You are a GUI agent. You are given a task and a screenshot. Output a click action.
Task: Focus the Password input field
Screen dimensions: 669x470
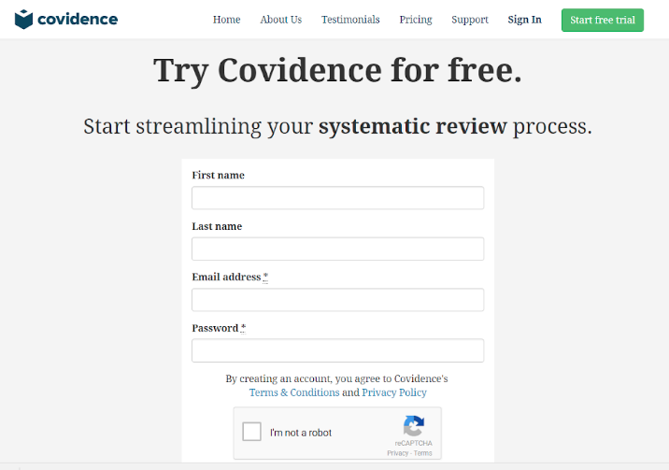pos(337,350)
